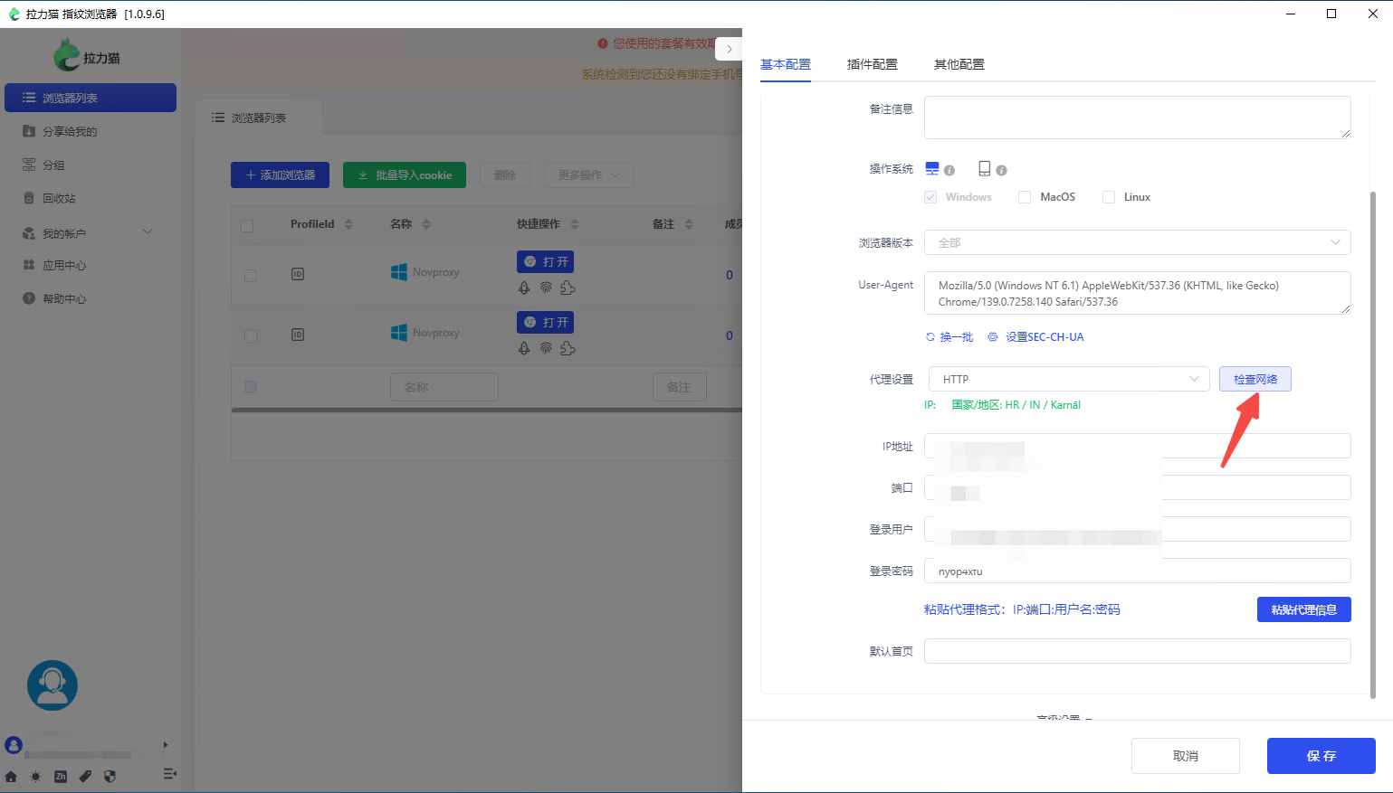Image resolution: width=1393 pixels, height=793 pixels.
Task: Open the HTTP proxy type dropdown
Action: pyautogui.click(x=1069, y=379)
